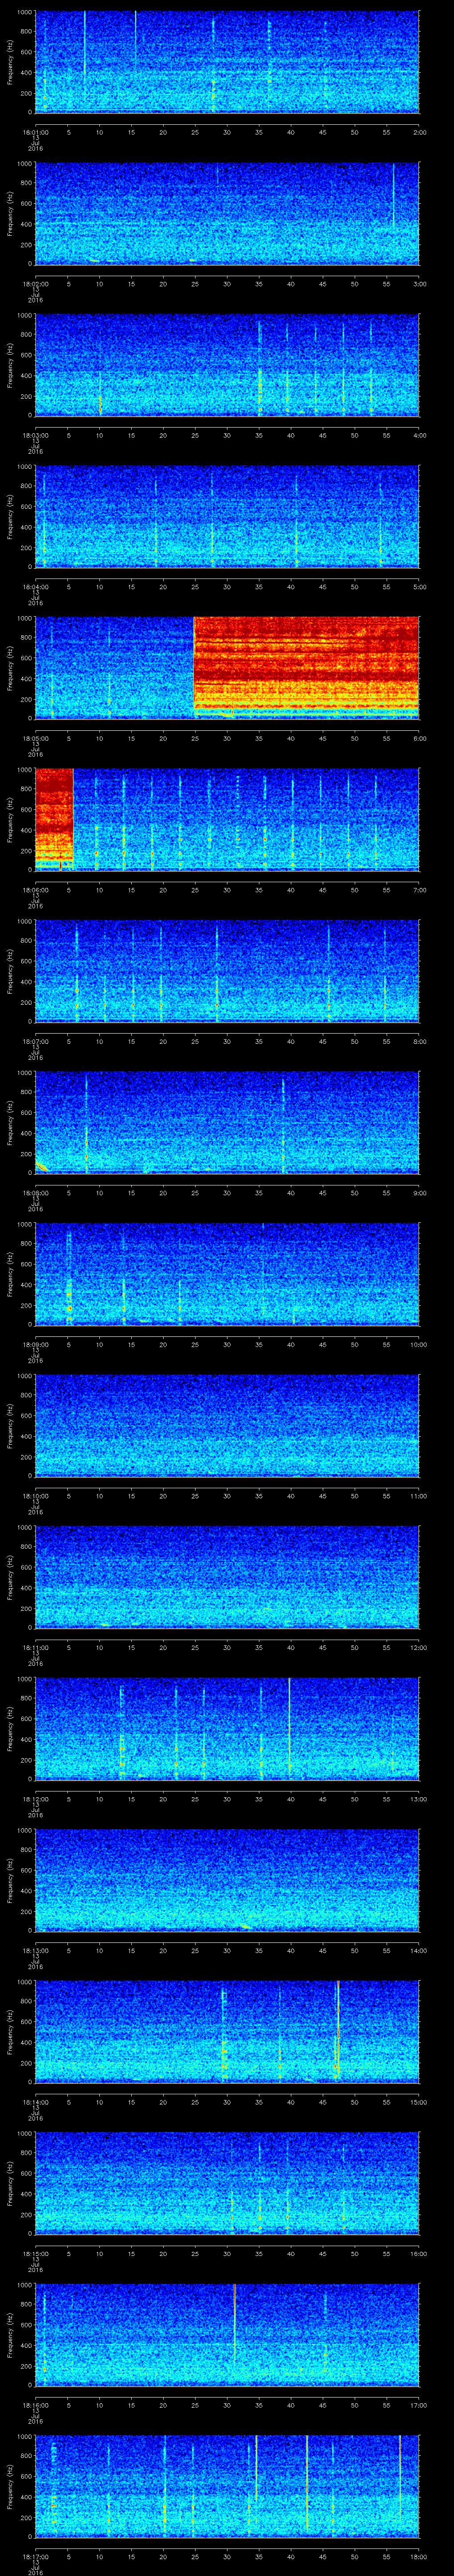Viewport: 454px width, 2576px height.
Task: Click the 18:08:00 time axis label
Action: pos(35,1192)
